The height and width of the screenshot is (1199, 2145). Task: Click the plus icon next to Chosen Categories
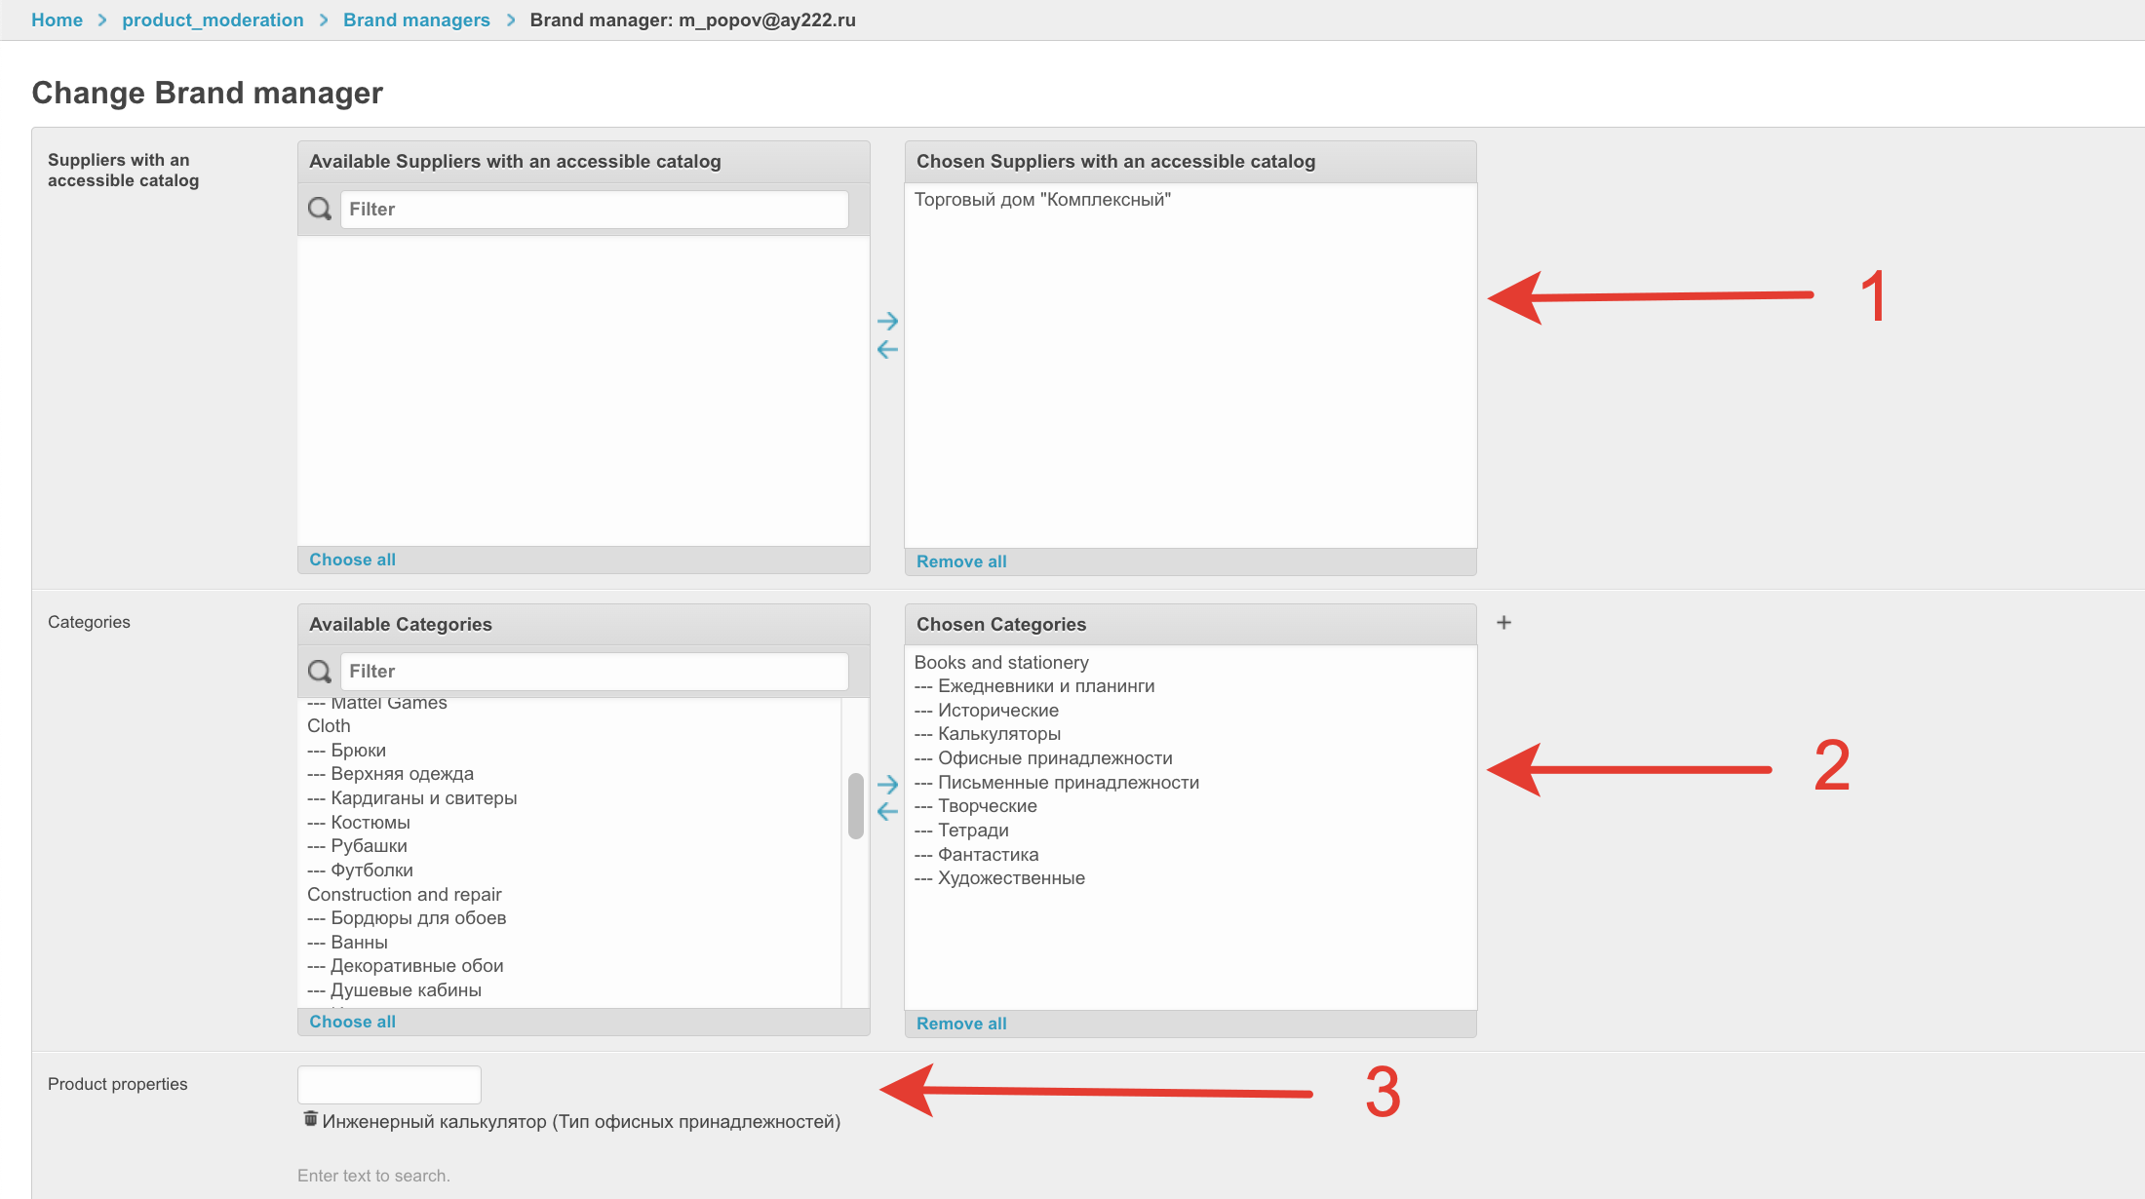point(1503,622)
